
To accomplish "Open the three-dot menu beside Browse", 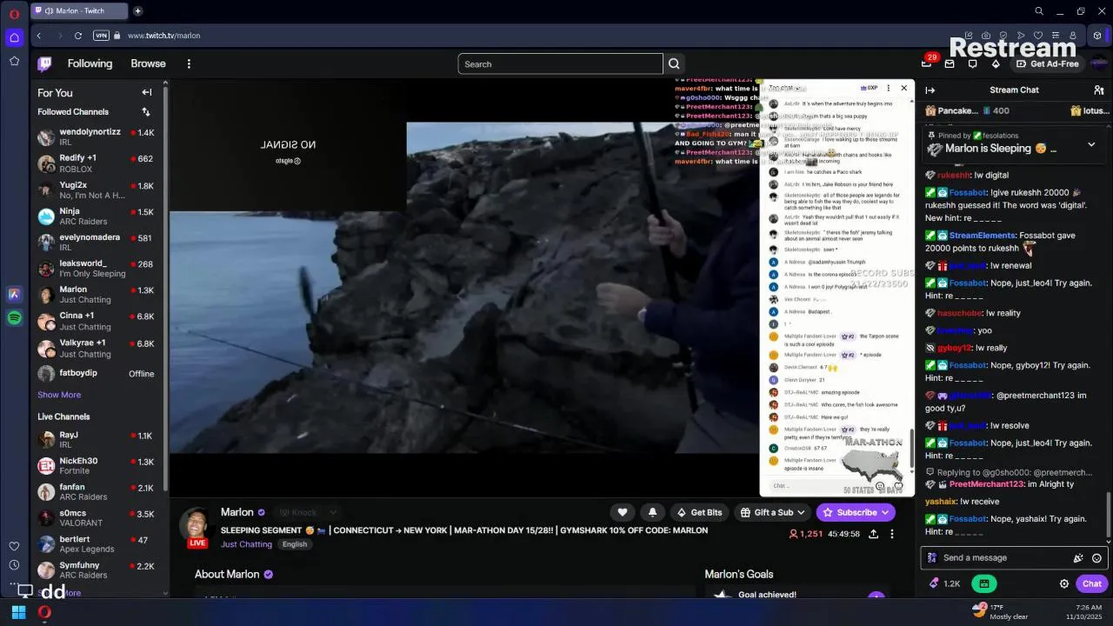I will coord(189,63).
